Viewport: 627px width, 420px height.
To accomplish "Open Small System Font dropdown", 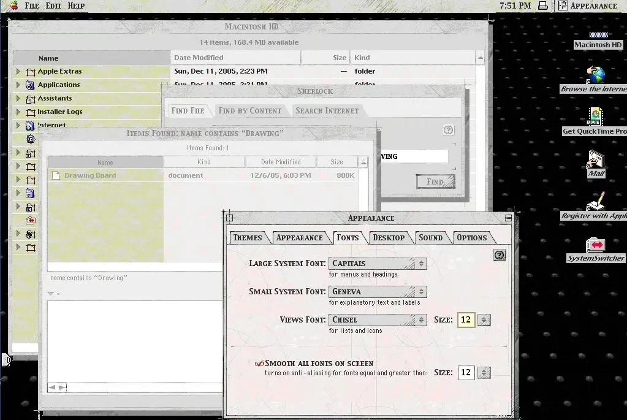I will tap(378, 292).
